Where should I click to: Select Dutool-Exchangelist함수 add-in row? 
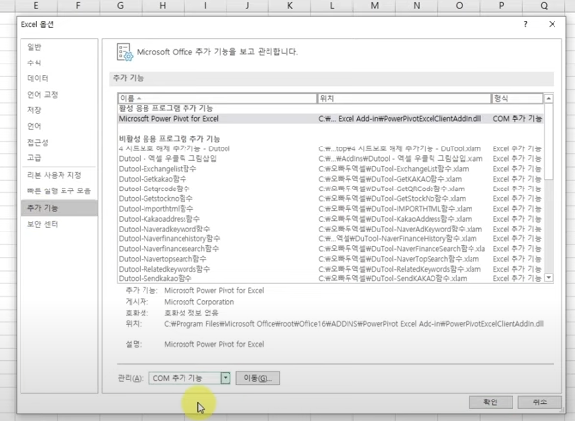pyautogui.click(x=330, y=169)
